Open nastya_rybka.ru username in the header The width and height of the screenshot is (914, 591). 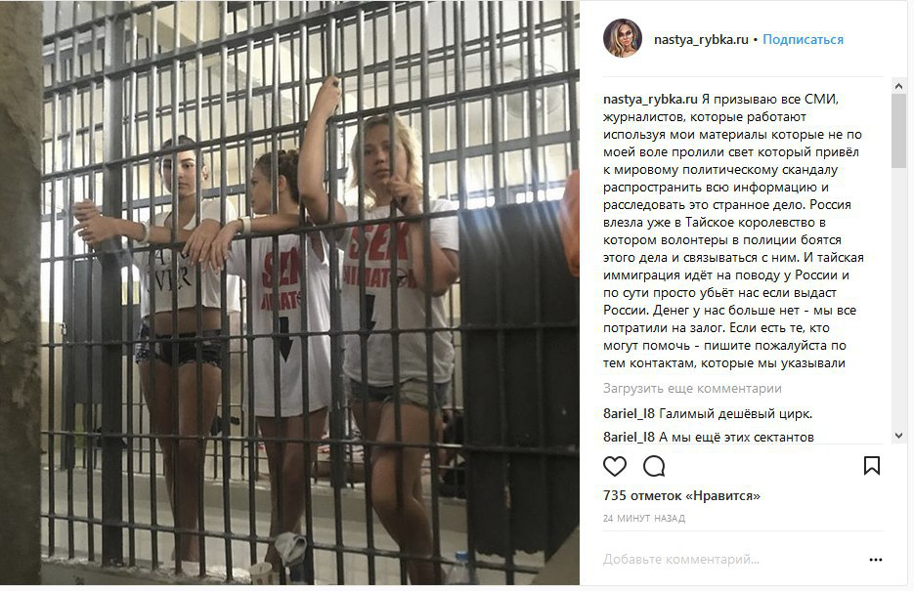point(701,40)
